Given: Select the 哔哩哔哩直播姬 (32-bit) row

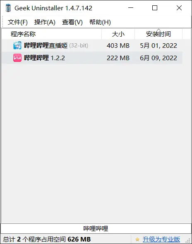Looking at the screenshot, I should [x=92, y=45].
